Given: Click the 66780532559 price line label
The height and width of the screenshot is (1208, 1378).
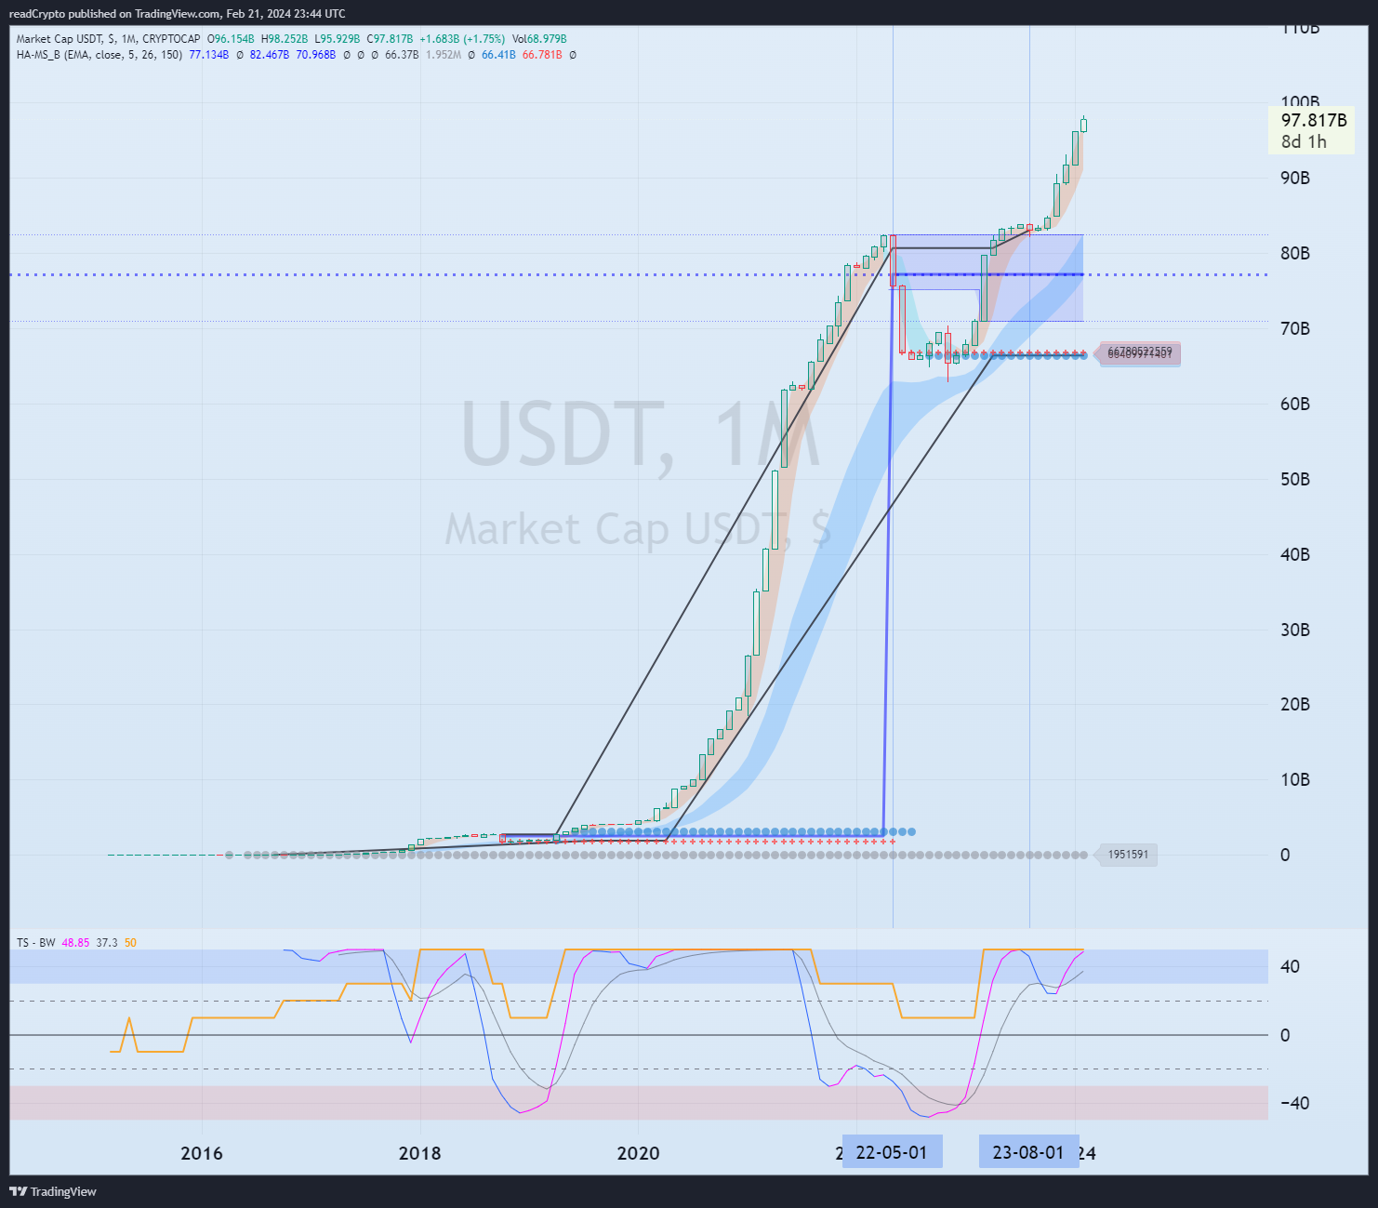Looking at the screenshot, I should [x=1139, y=351].
